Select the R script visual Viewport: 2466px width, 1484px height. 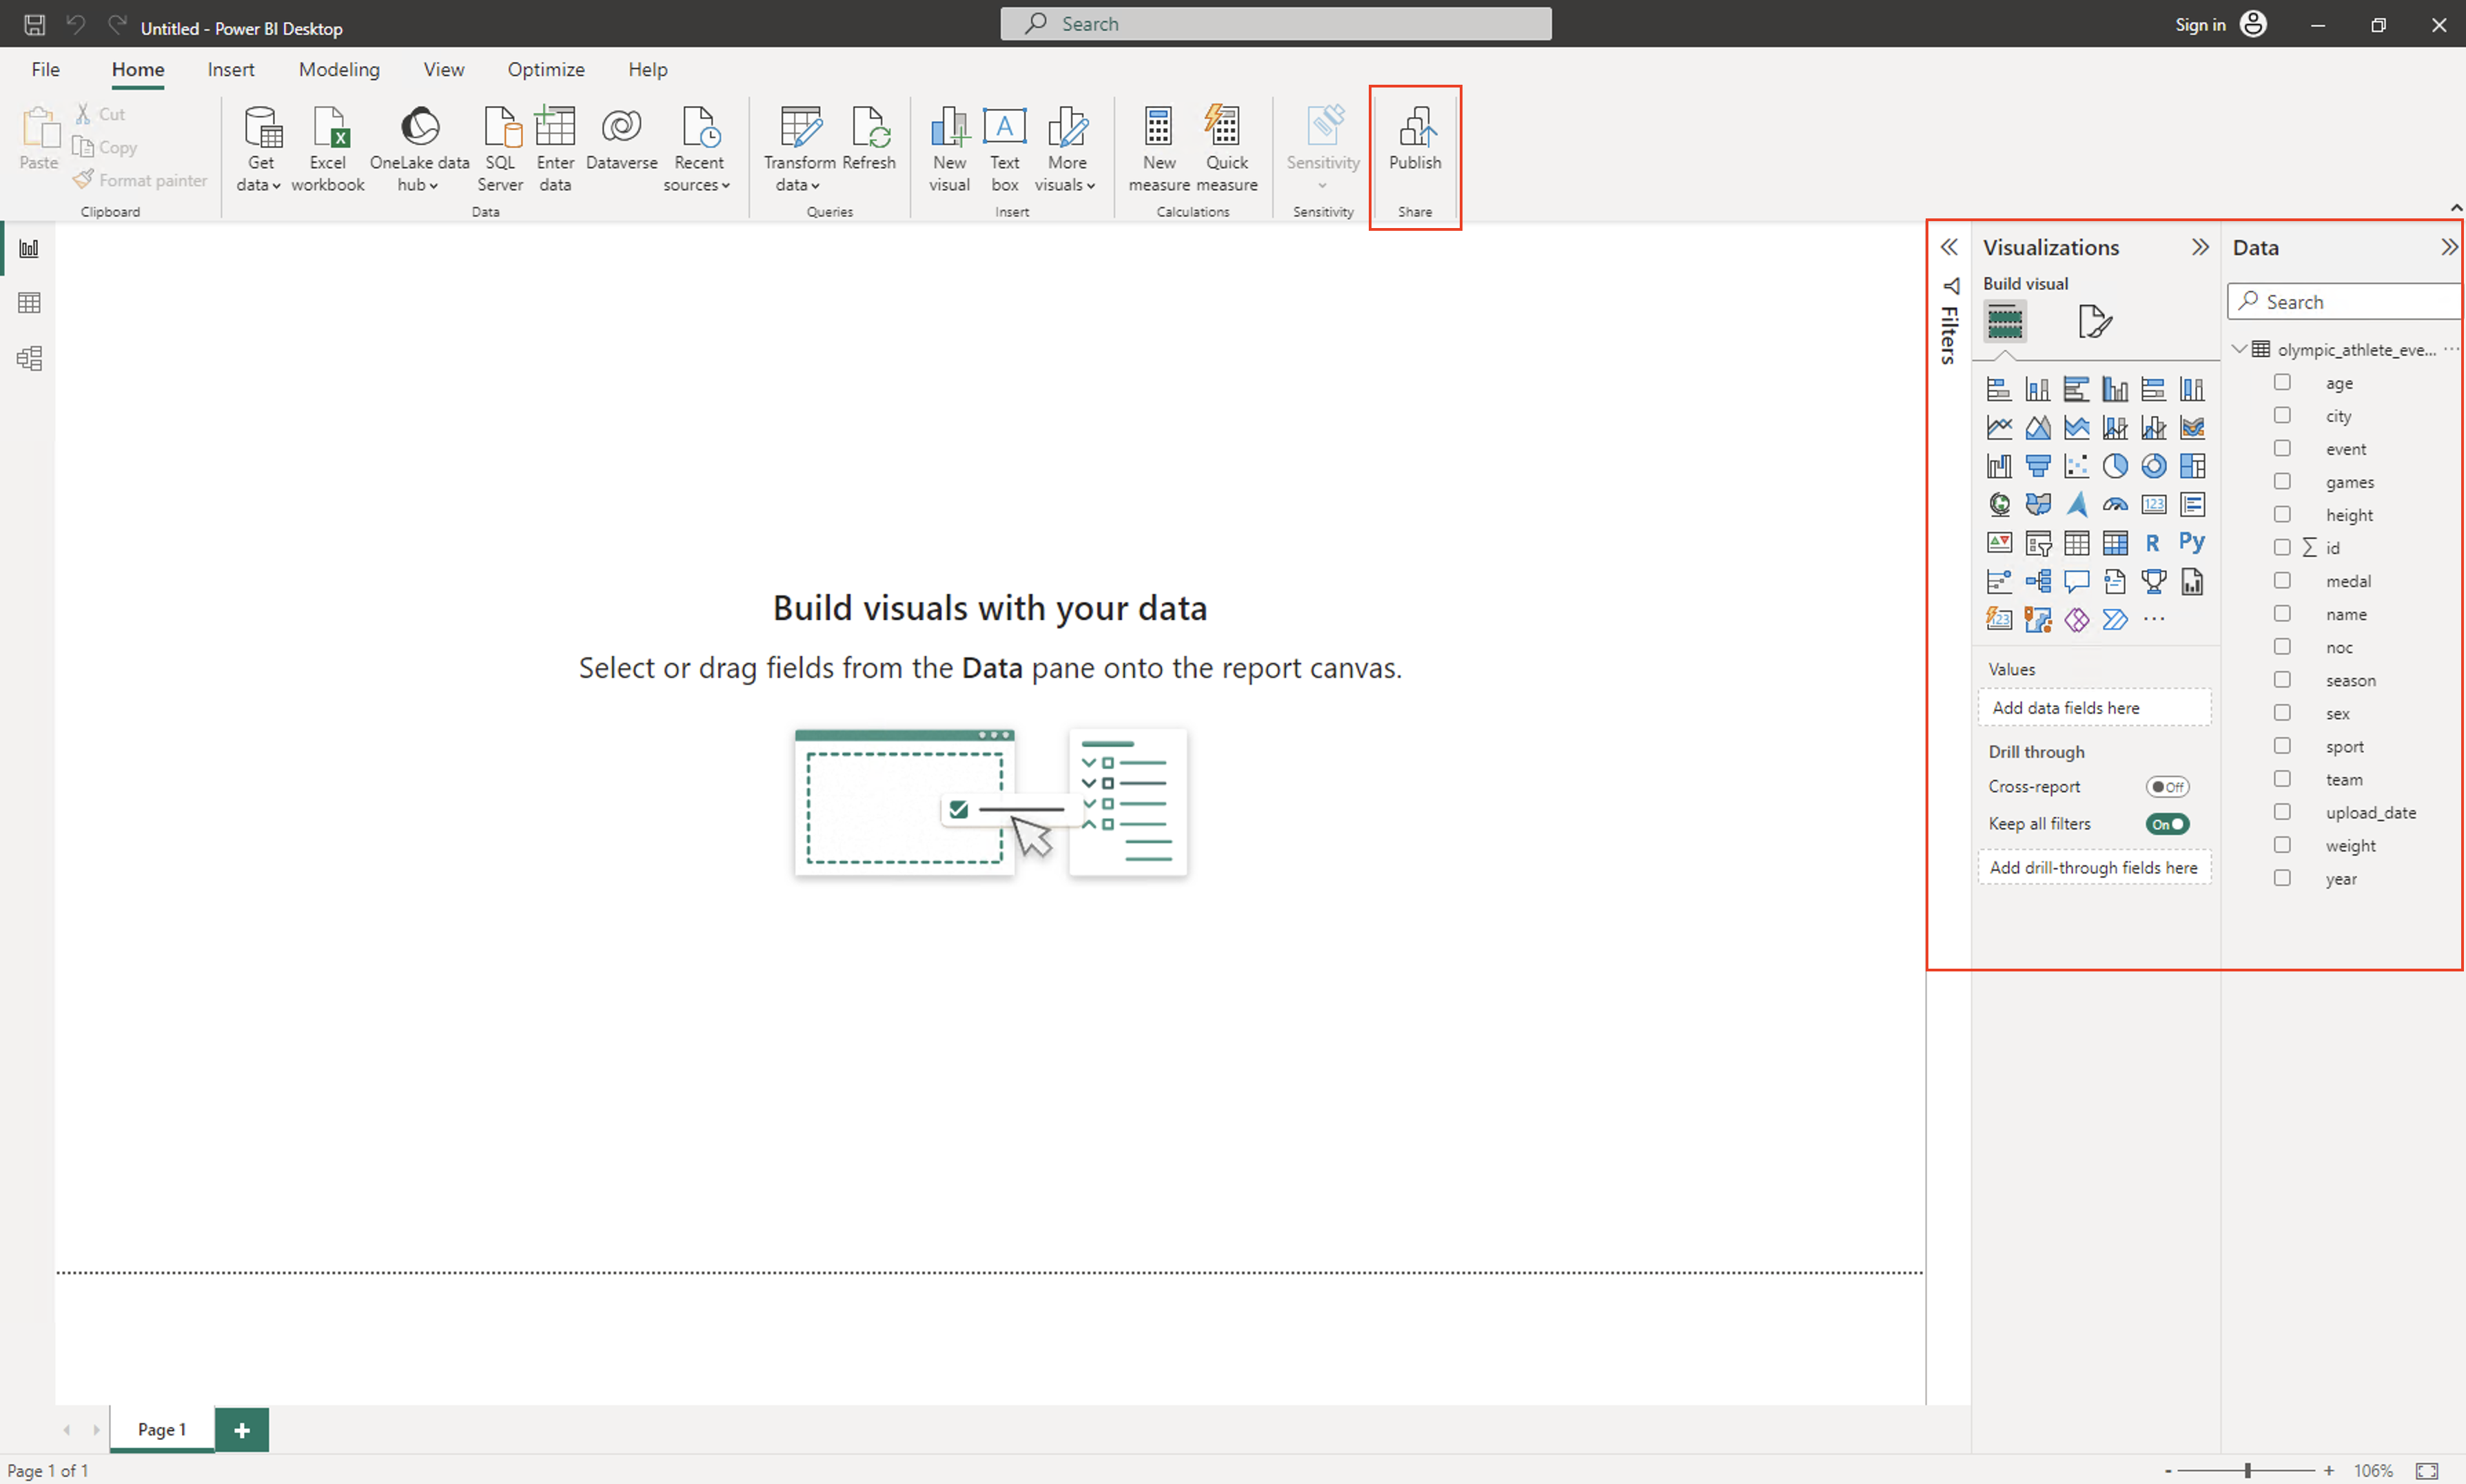[2153, 543]
